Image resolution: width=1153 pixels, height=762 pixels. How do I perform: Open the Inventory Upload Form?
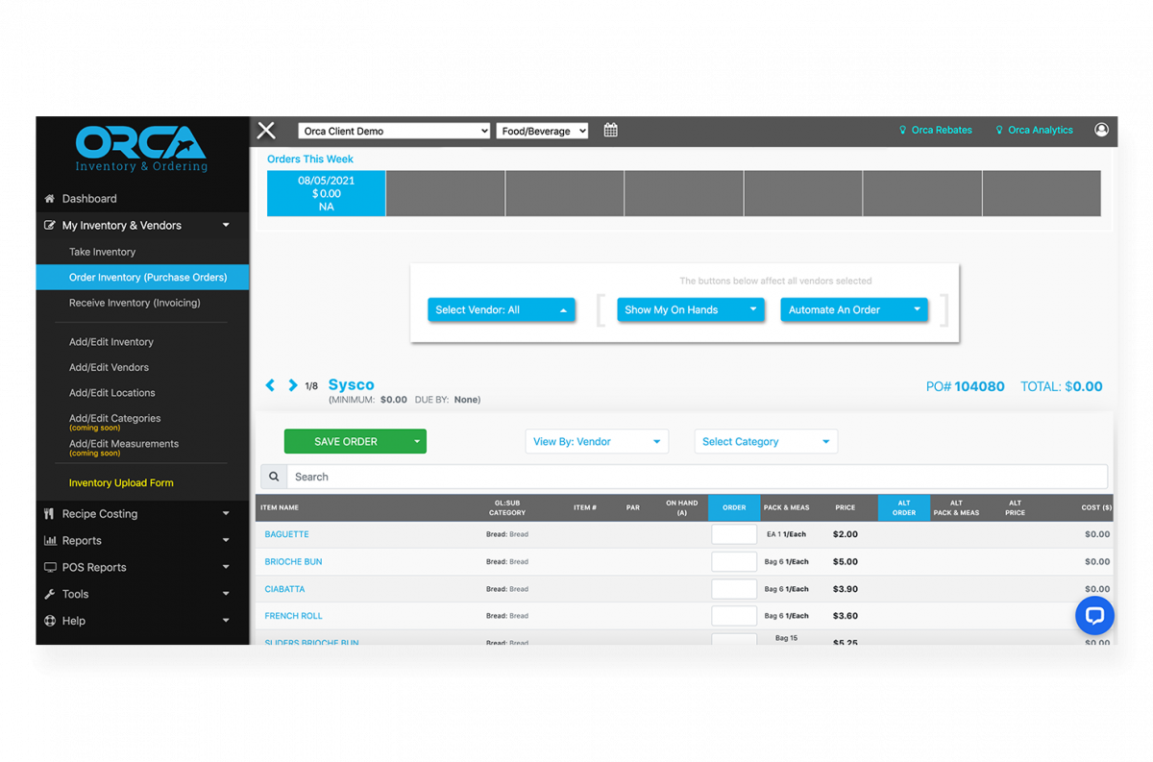(x=121, y=483)
